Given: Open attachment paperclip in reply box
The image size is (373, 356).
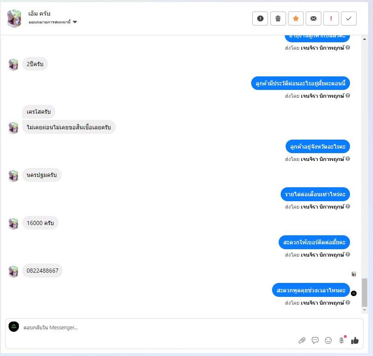Looking at the screenshot, I should tap(302, 340).
